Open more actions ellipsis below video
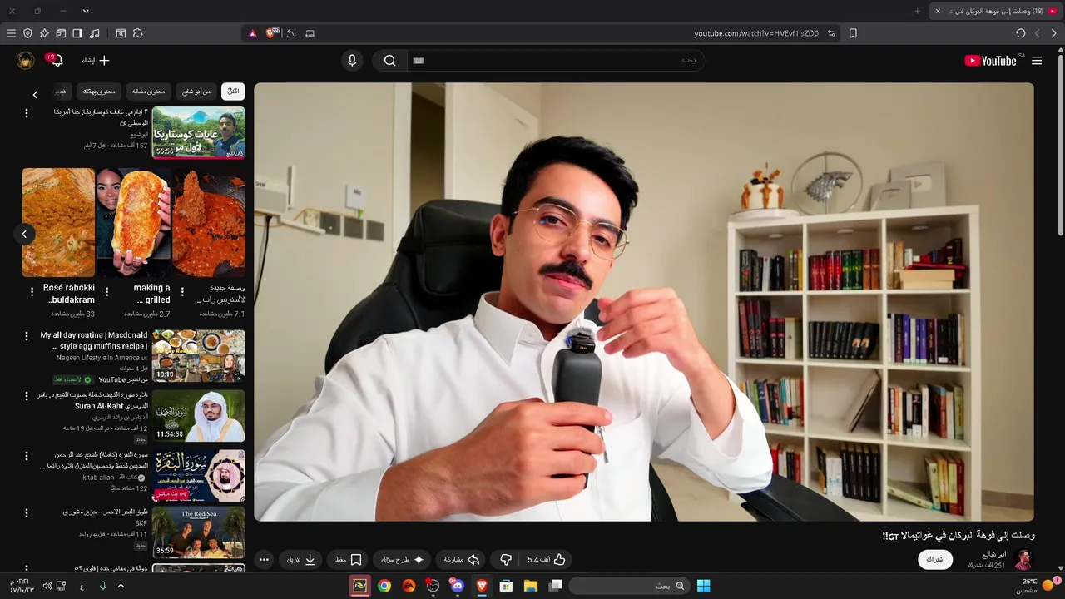Viewport: 1065px width, 599px height. point(264,560)
